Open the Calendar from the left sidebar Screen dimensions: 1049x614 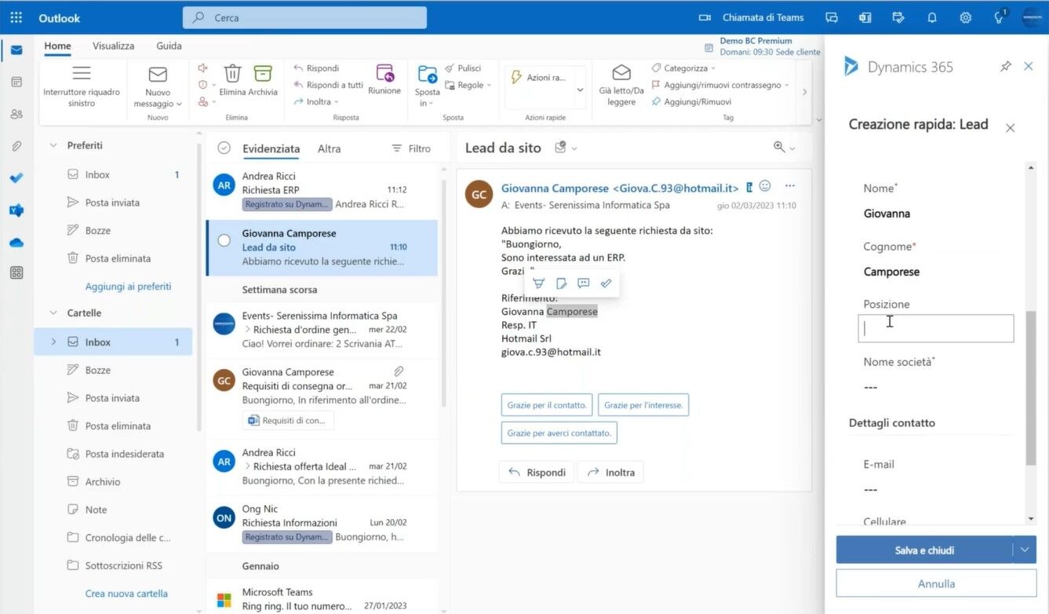tap(16, 81)
